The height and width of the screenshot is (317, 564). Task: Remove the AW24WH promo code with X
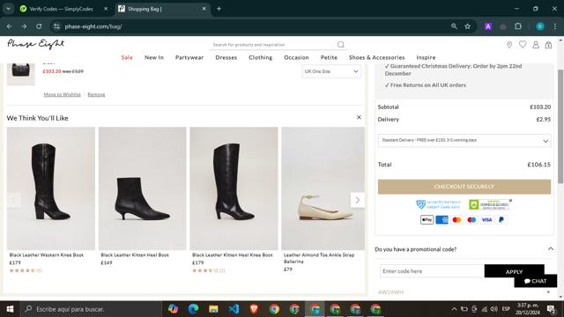point(548,291)
